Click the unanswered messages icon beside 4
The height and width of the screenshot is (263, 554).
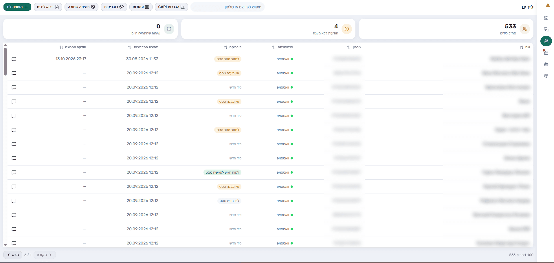click(x=346, y=29)
